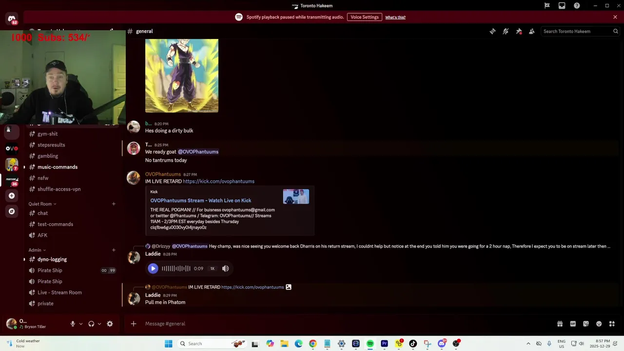This screenshot has height=351, width=624.
Task: Open pinned messages in header
Action: coord(519,31)
